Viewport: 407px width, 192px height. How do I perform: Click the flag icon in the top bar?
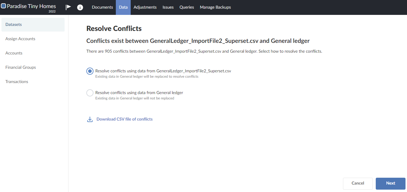[68, 7]
